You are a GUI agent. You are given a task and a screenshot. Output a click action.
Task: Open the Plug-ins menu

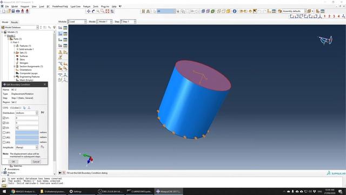[x=105, y=6]
